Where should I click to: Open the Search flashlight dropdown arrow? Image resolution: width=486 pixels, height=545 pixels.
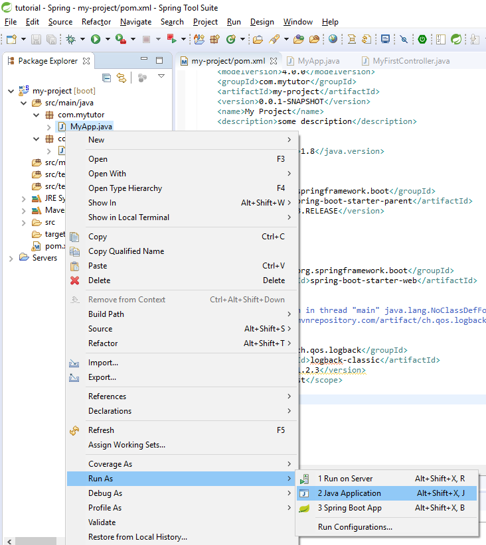coord(286,39)
